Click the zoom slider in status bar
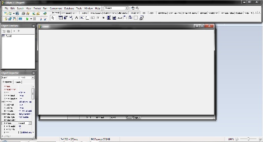This screenshot has width=263, height=142. pyautogui.click(x=248, y=139)
